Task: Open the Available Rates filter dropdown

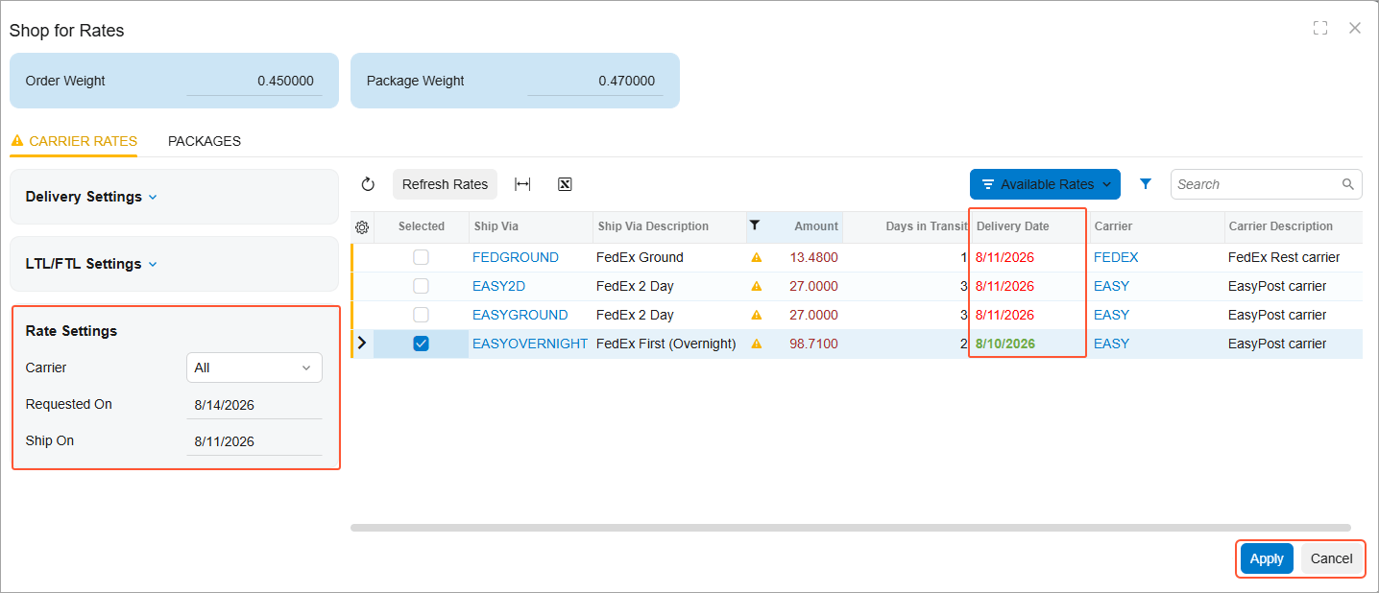Action: tap(1045, 184)
